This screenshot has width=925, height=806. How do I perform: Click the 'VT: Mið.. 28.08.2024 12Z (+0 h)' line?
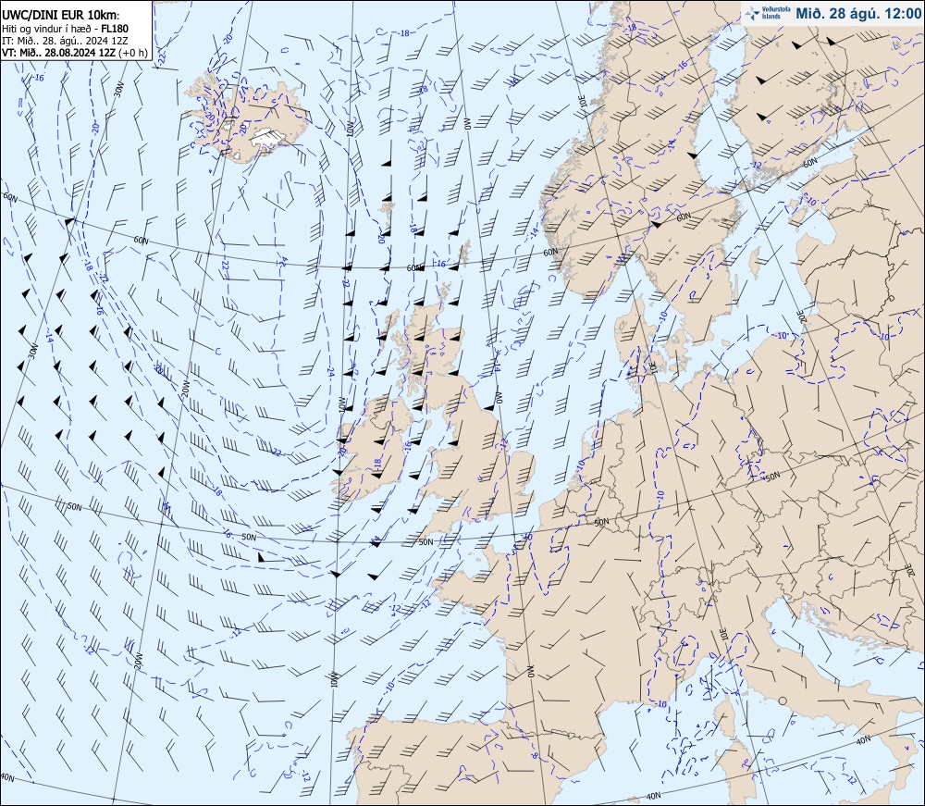pyautogui.click(x=75, y=52)
